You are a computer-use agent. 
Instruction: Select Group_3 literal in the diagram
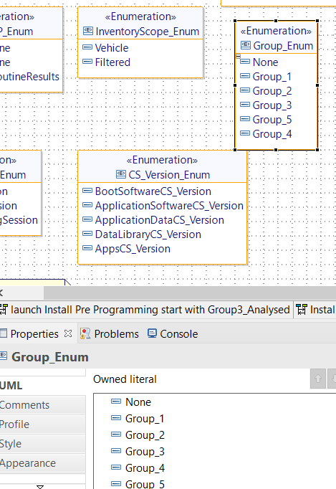click(272, 105)
